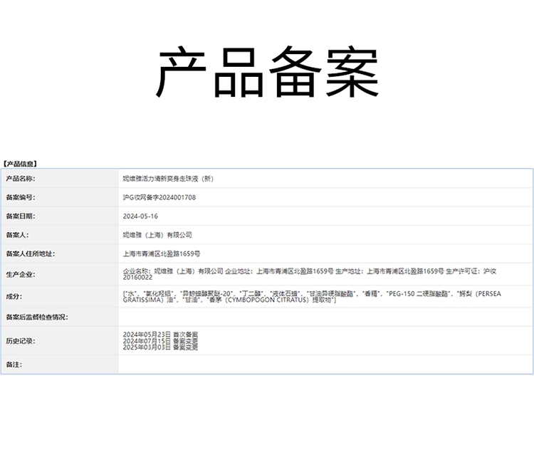Select the 成分 row label

pos(14,296)
